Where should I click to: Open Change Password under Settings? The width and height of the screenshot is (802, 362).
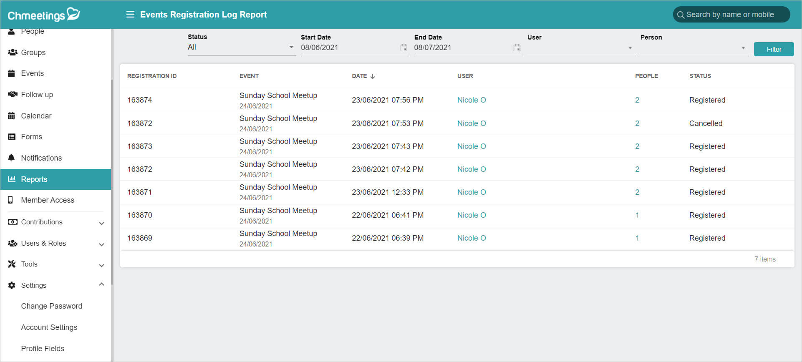(52, 306)
